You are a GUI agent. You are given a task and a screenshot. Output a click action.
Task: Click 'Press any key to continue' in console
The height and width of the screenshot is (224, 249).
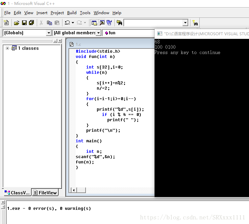click(x=187, y=53)
